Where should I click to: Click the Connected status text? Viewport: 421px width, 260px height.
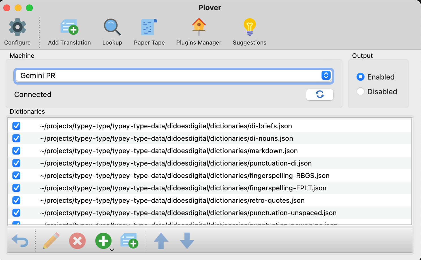pyautogui.click(x=33, y=94)
